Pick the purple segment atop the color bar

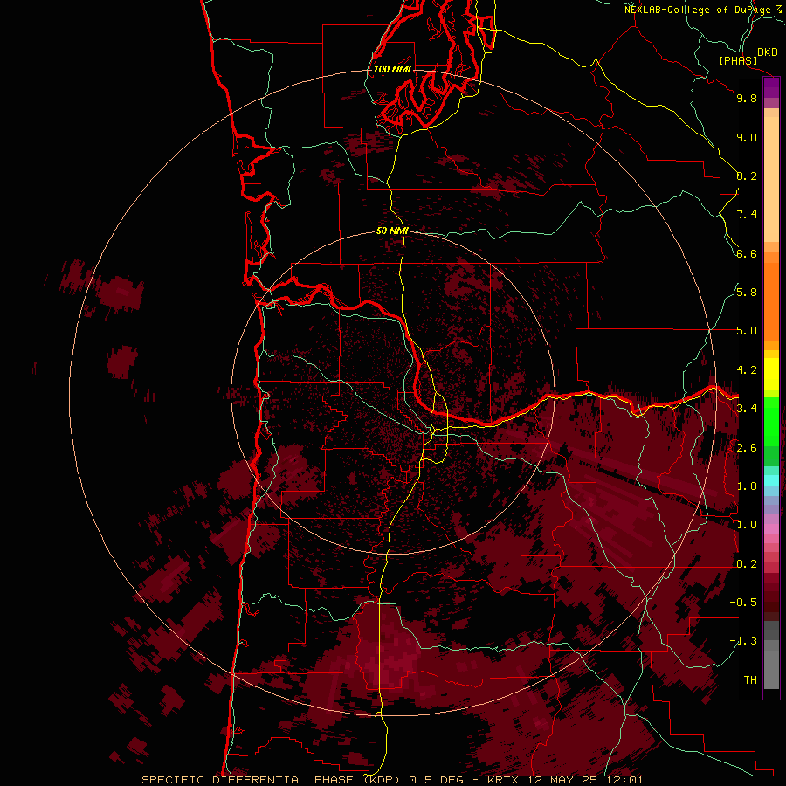(x=771, y=88)
